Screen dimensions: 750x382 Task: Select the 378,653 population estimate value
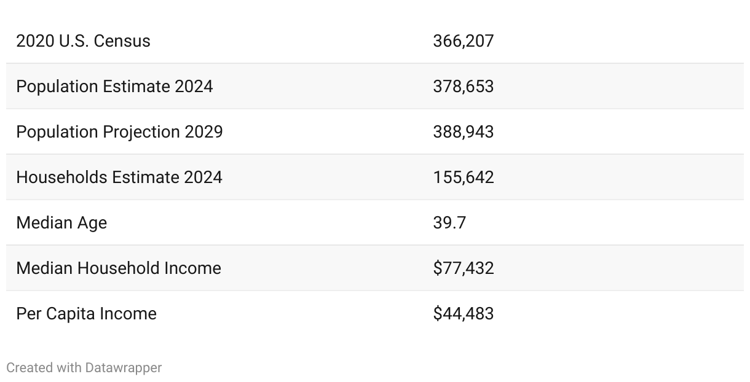[x=463, y=87]
